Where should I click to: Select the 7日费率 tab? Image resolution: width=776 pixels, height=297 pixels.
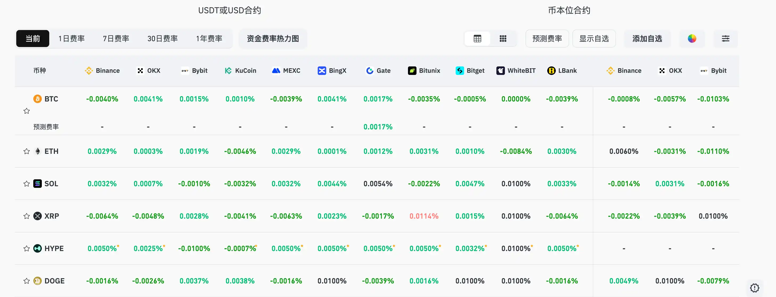tap(116, 39)
